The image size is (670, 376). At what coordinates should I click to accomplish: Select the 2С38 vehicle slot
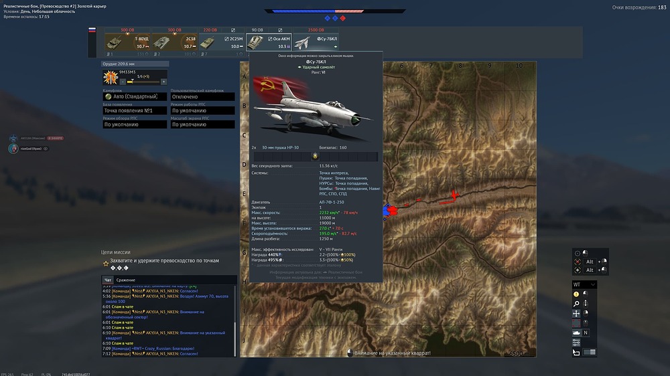point(174,42)
